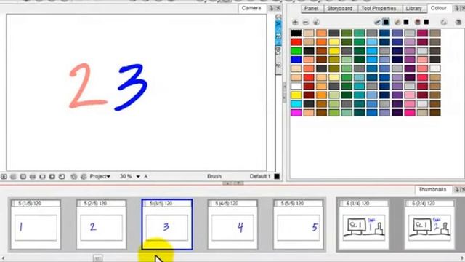Click the thumbnails scrollbar left arrow
465x262 pixels.
pos(3,258)
